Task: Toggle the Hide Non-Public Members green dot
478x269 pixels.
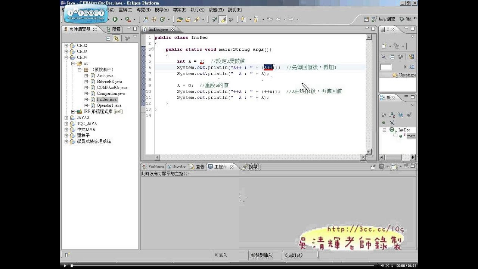Action: pos(384,122)
